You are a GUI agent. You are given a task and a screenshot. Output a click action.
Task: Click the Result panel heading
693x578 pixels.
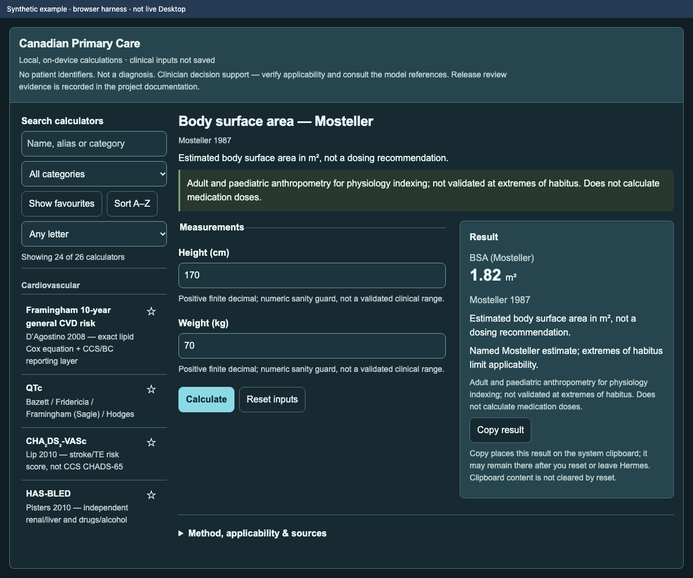click(x=484, y=237)
